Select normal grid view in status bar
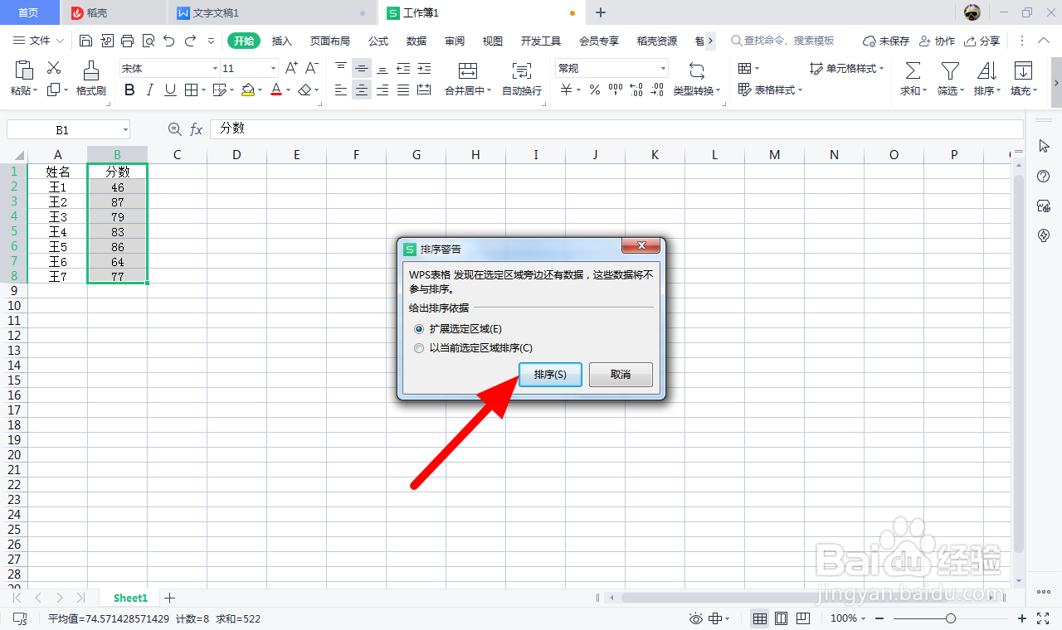Screen dimensions: 1062x630 pyautogui.click(x=759, y=618)
